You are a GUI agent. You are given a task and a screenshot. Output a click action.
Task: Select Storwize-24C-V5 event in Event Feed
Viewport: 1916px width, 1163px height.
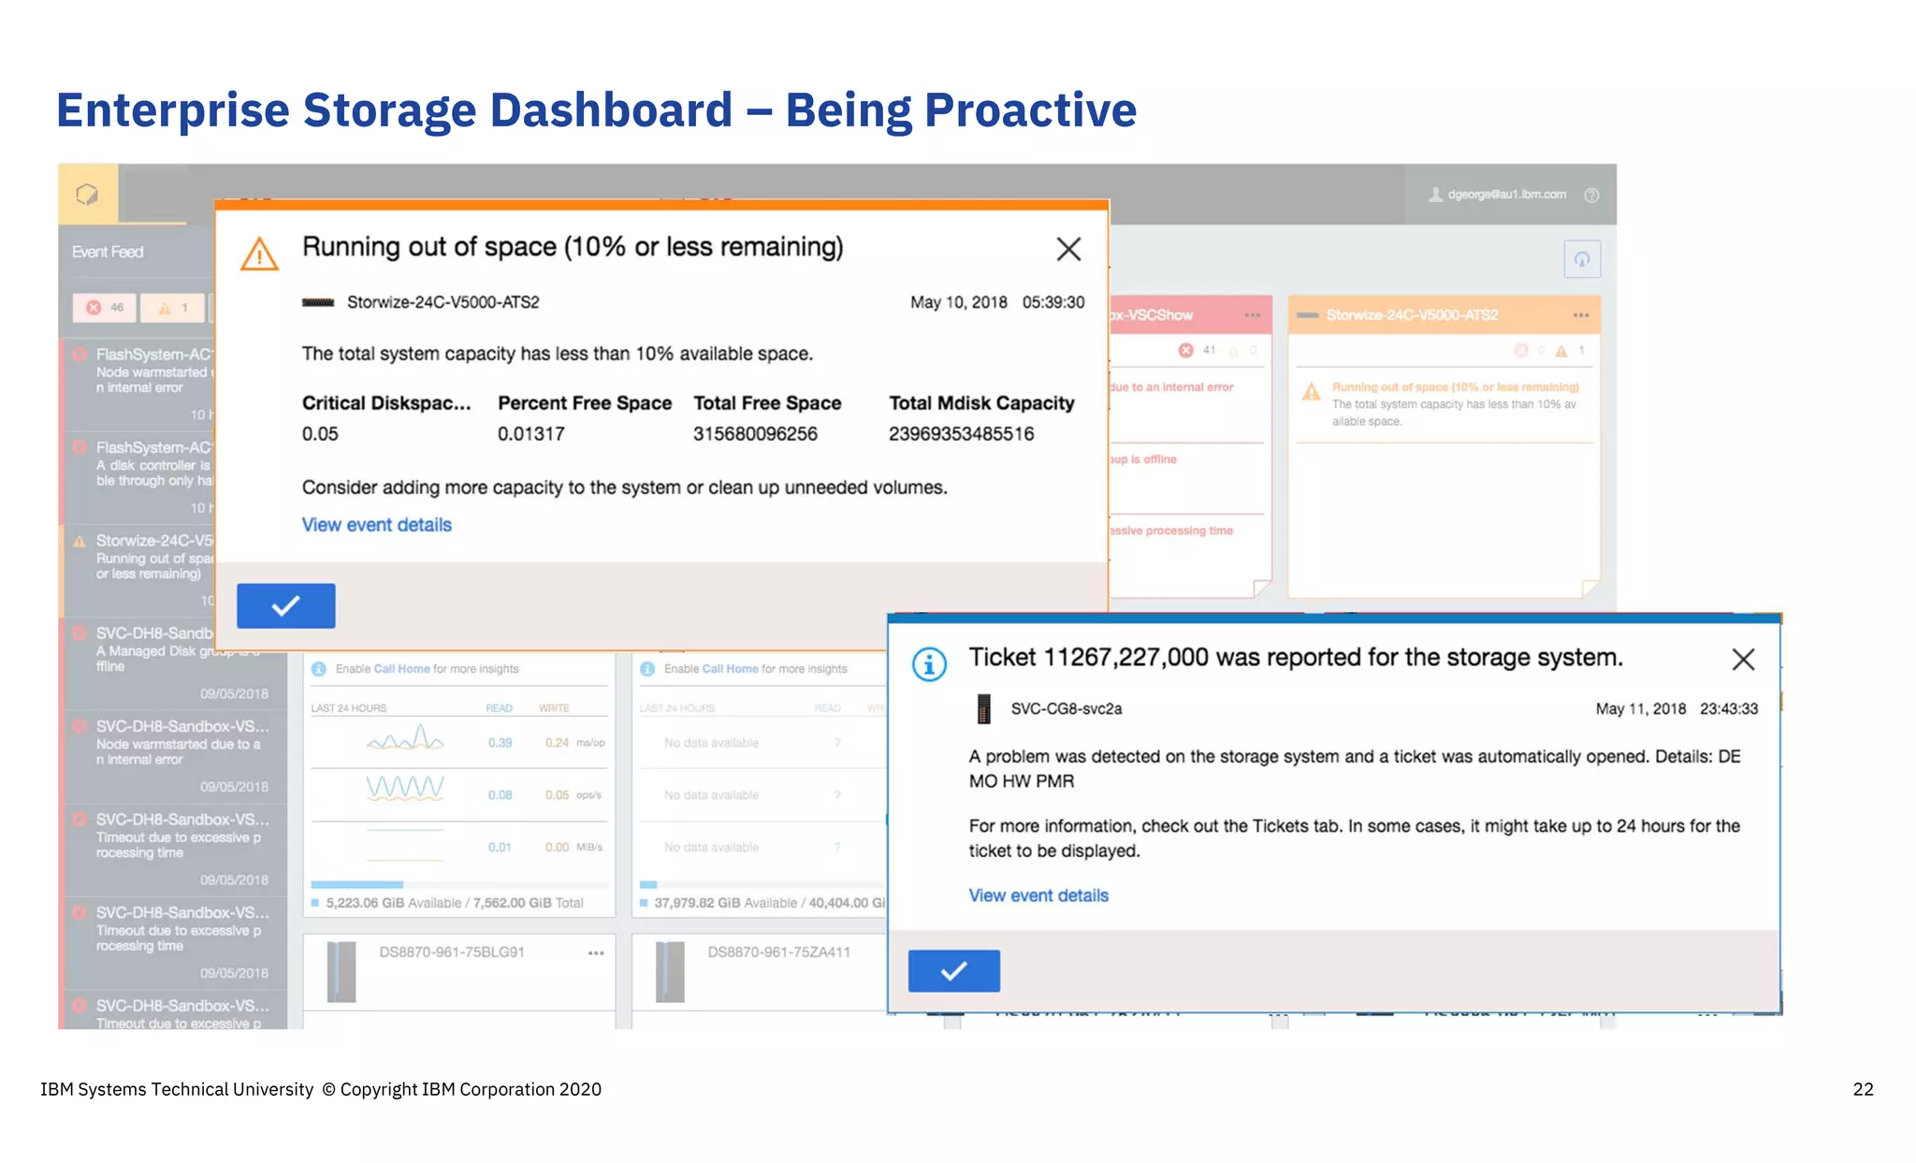138,569
